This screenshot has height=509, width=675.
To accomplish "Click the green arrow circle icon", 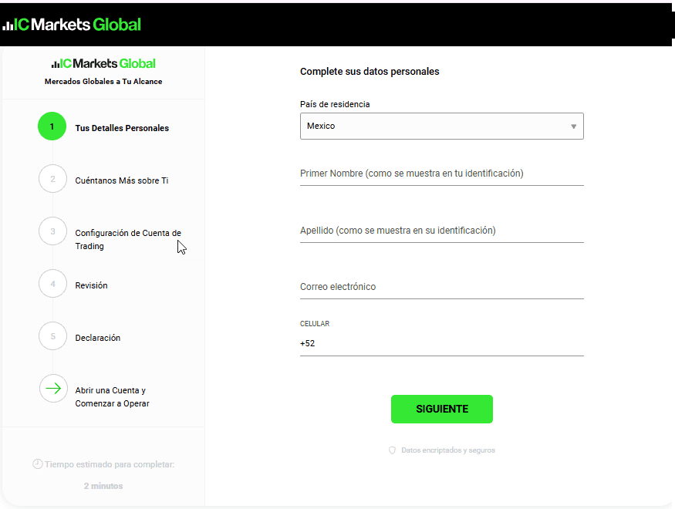I will 53,389.
